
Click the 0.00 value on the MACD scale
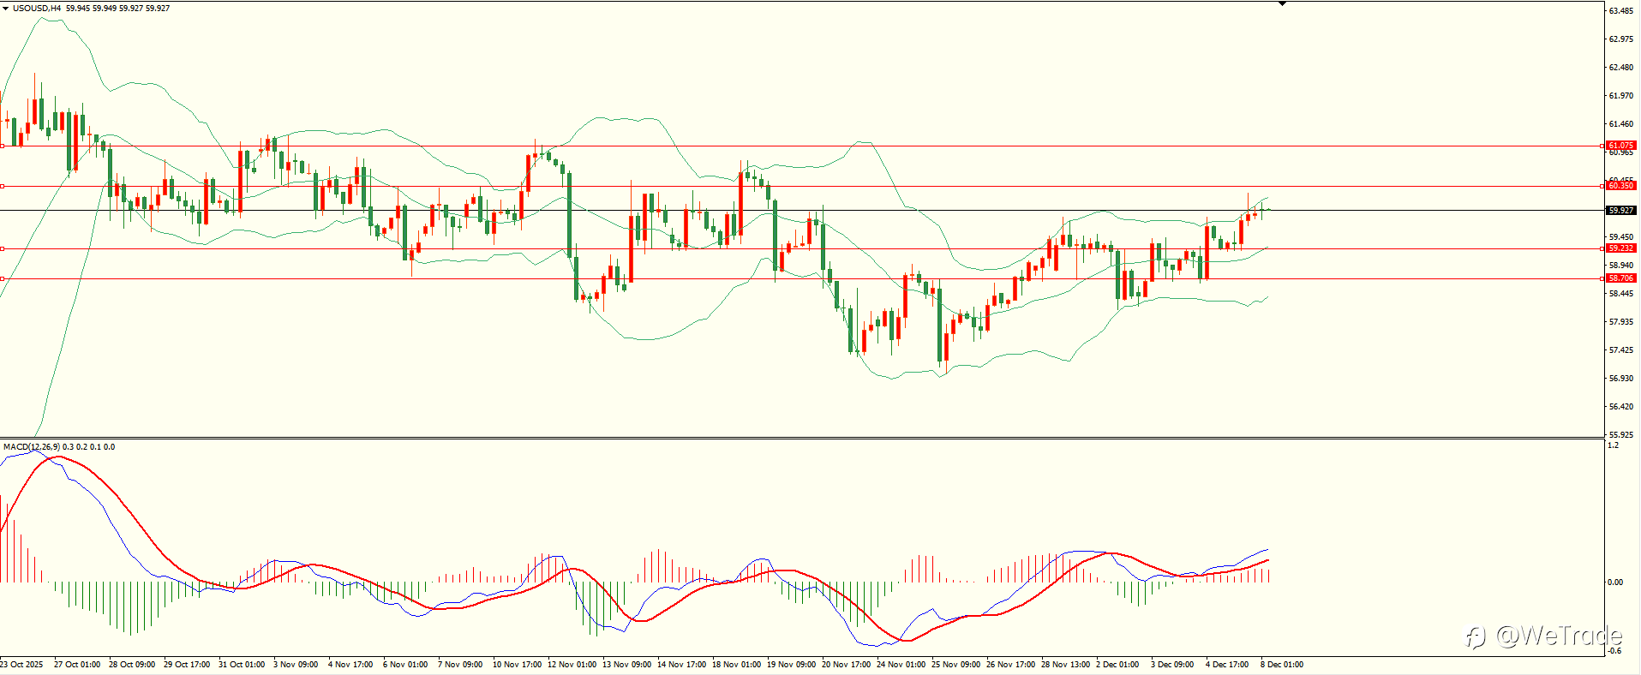point(1615,582)
